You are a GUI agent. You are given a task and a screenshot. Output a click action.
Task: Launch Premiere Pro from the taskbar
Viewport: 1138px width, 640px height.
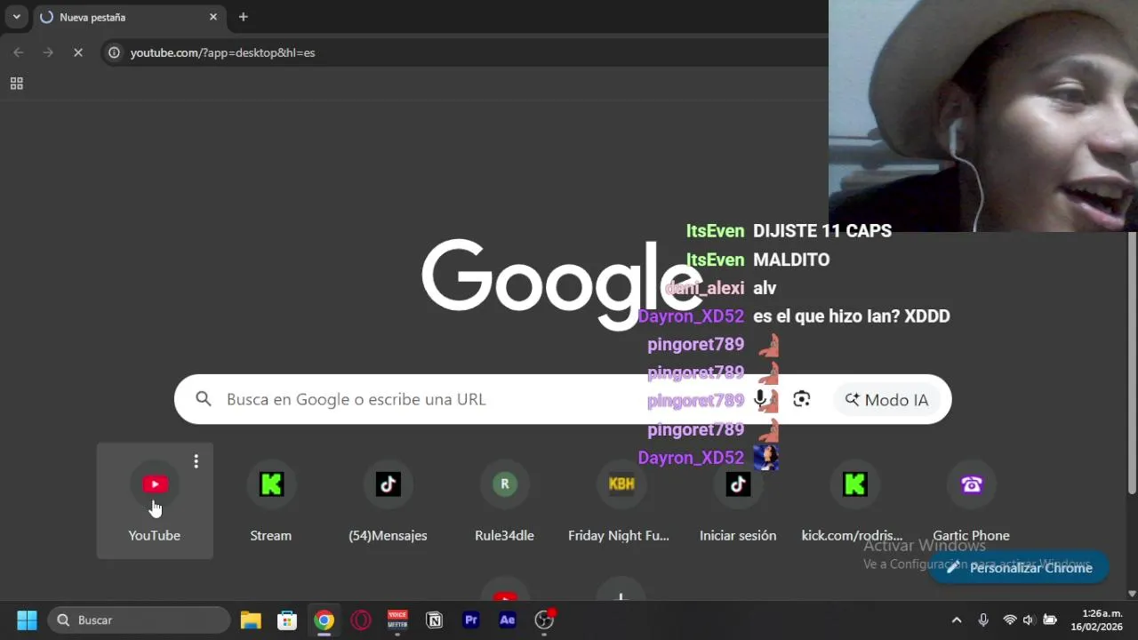(471, 620)
